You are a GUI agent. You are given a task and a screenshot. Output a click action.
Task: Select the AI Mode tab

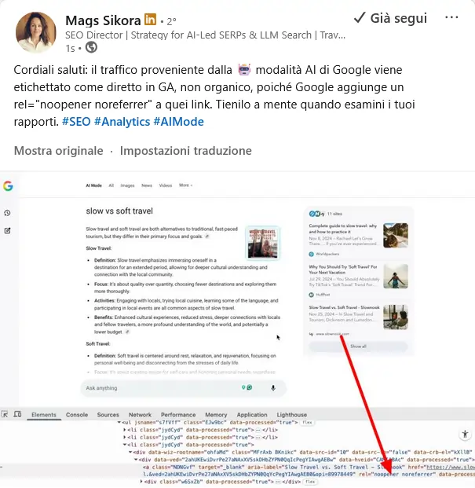pyautogui.click(x=93, y=185)
